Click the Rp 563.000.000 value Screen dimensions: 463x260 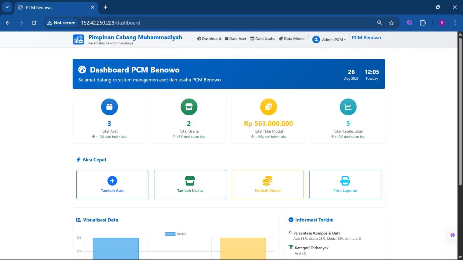269,124
